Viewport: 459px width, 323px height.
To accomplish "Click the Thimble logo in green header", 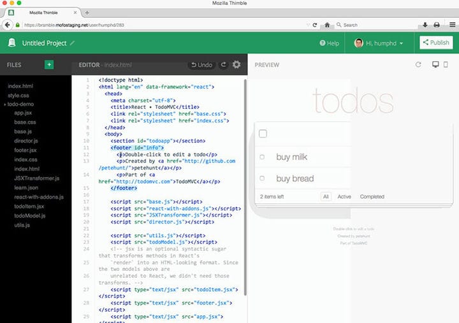I will click(11, 43).
